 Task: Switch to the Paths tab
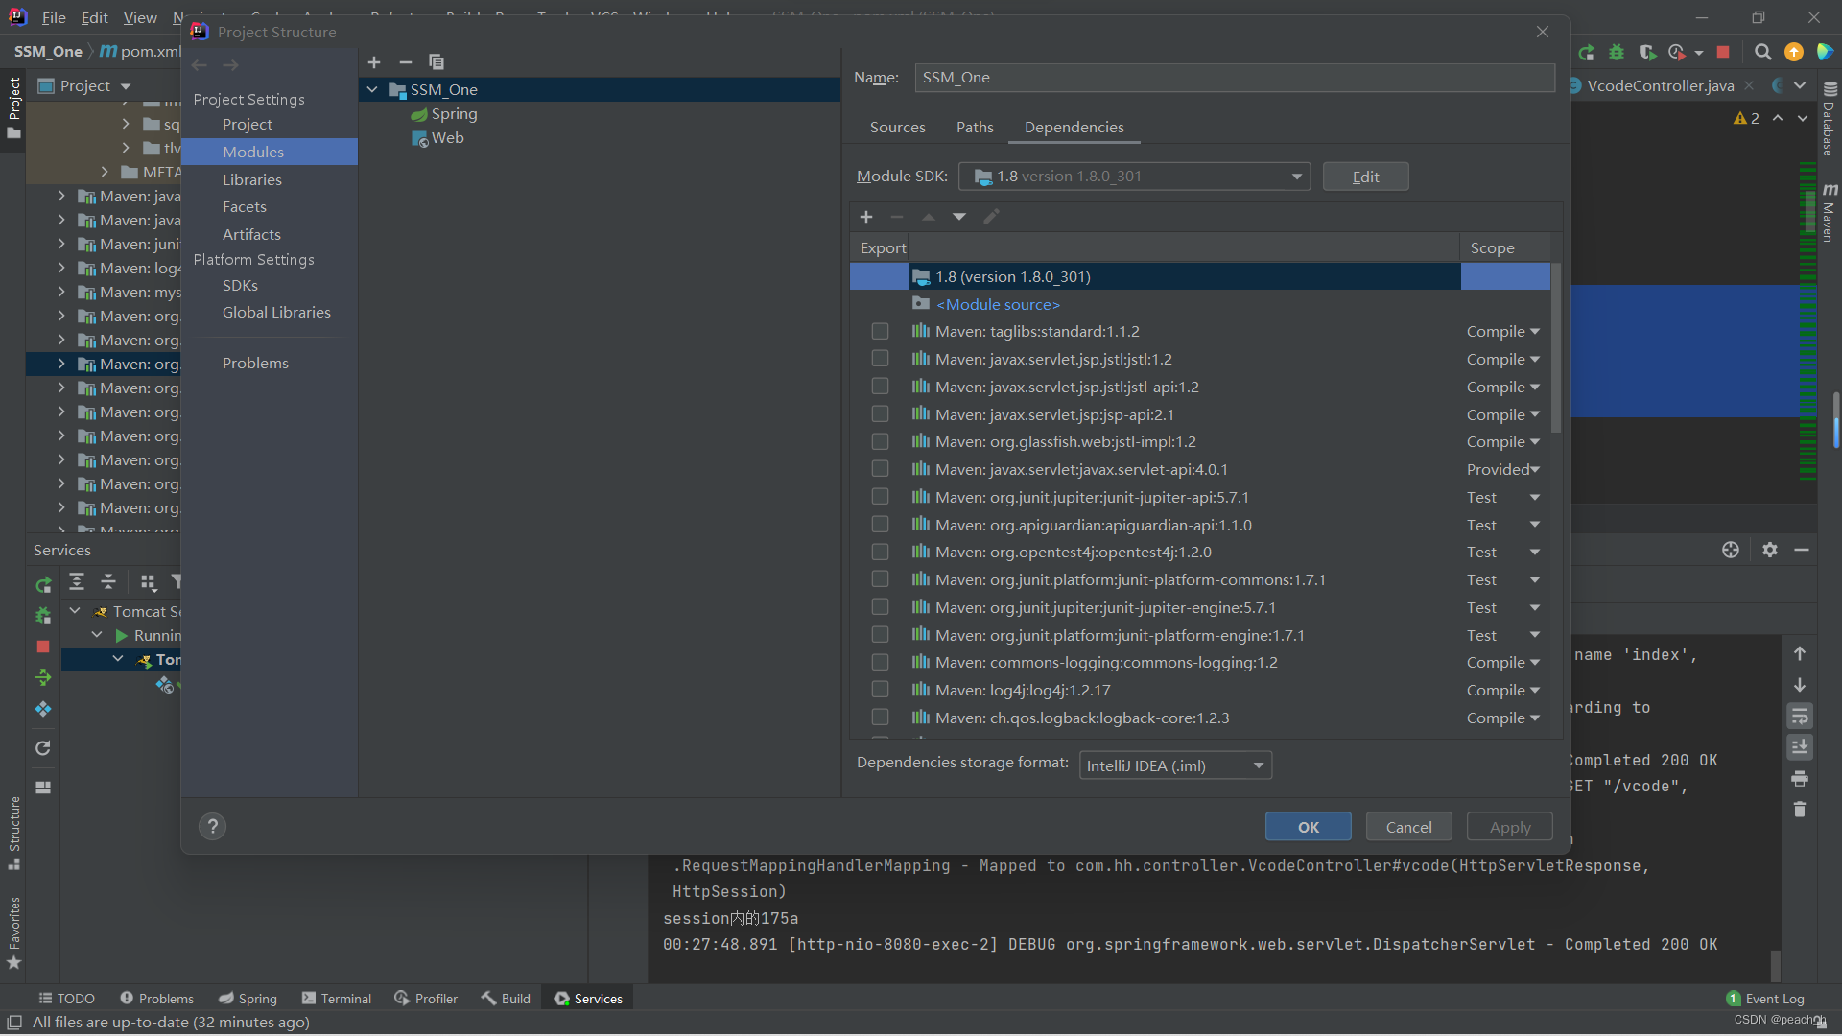[x=975, y=127]
